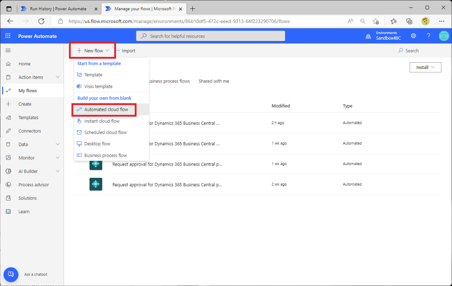Image resolution: width=452 pixels, height=286 pixels.
Task: Expand the Action items chevron
Action: [x=58, y=77]
